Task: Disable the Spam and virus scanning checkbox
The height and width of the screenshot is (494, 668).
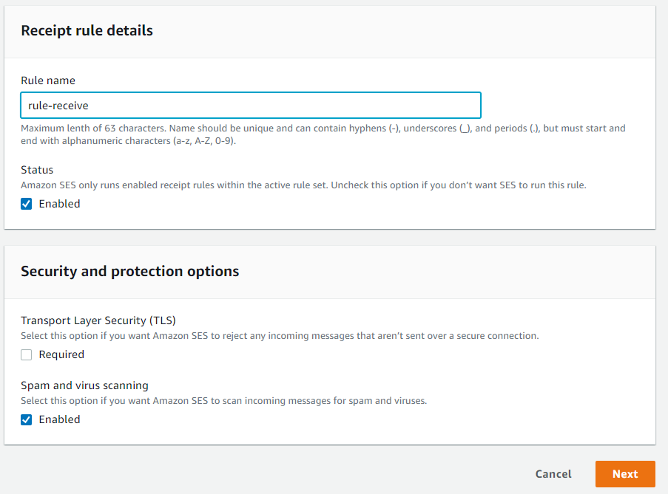Action: tap(27, 419)
